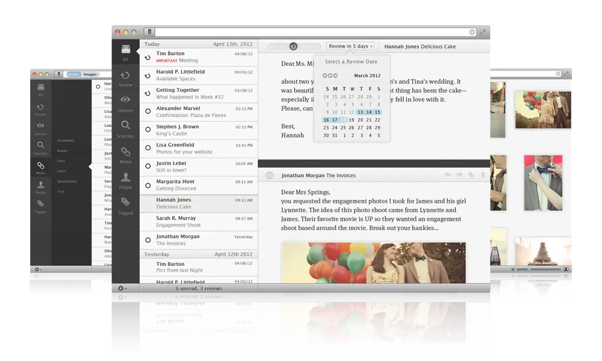Click bookmark icon in front window toolbar
Screen dimensions: 602x361
(x=149, y=32)
